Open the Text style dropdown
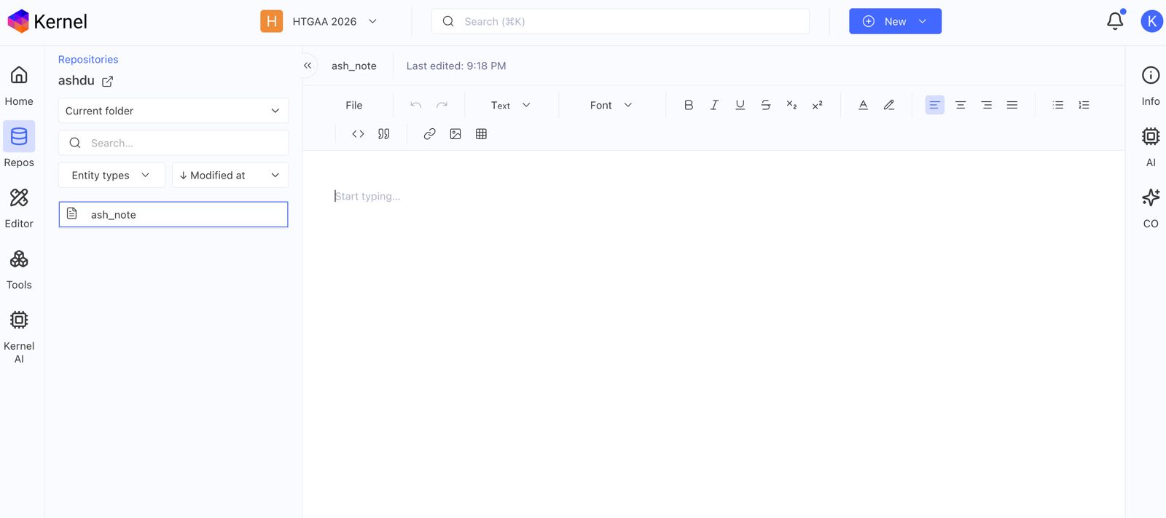Viewport: 1166px width, 518px height. [x=510, y=105]
